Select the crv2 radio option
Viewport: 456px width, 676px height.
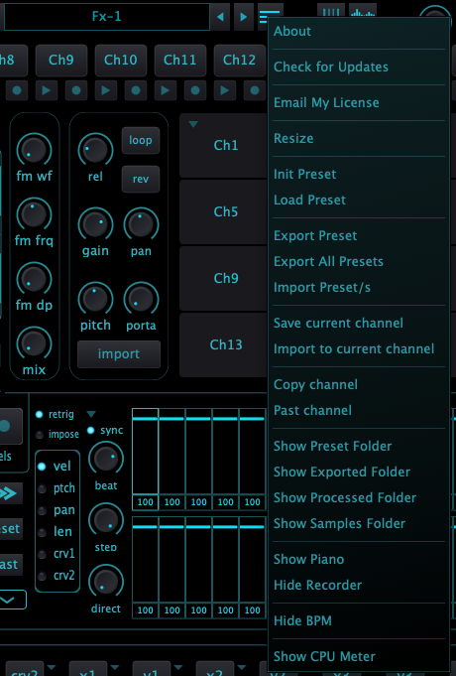click(42, 576)
